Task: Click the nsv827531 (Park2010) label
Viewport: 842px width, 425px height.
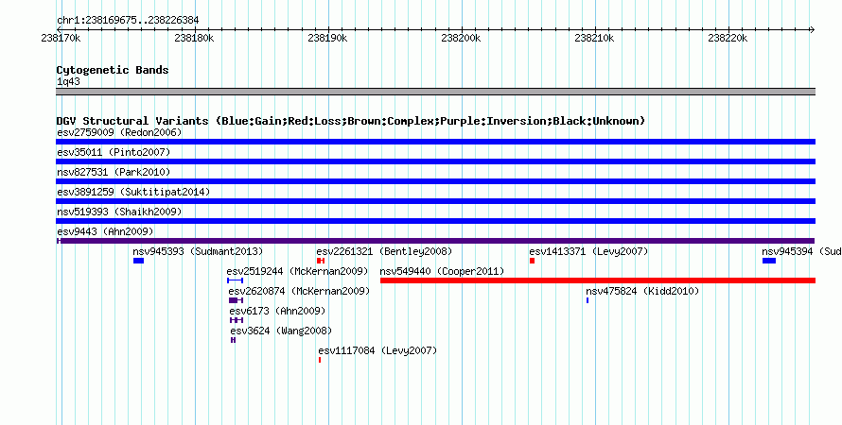Action: point(114,172)
